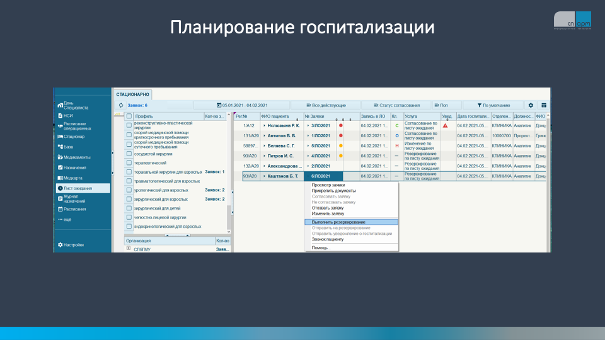
Task: Expand request 2/ЛО2021 arrow
Action: 308,166
